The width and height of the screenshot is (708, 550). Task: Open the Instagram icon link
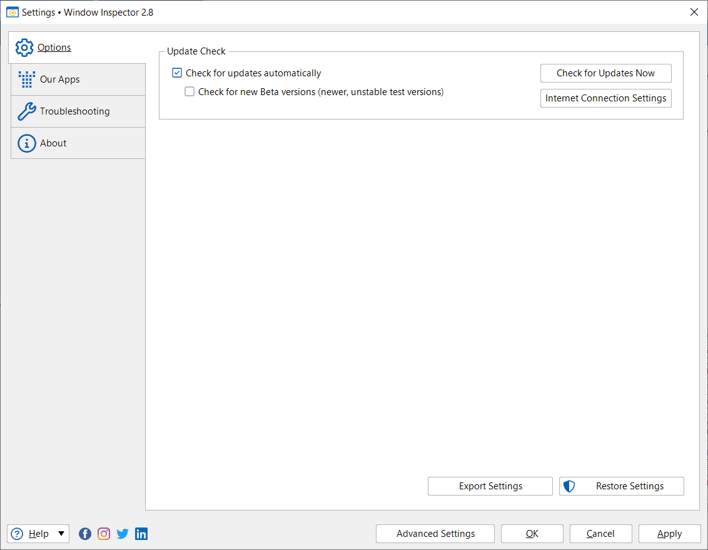point(104,534)
